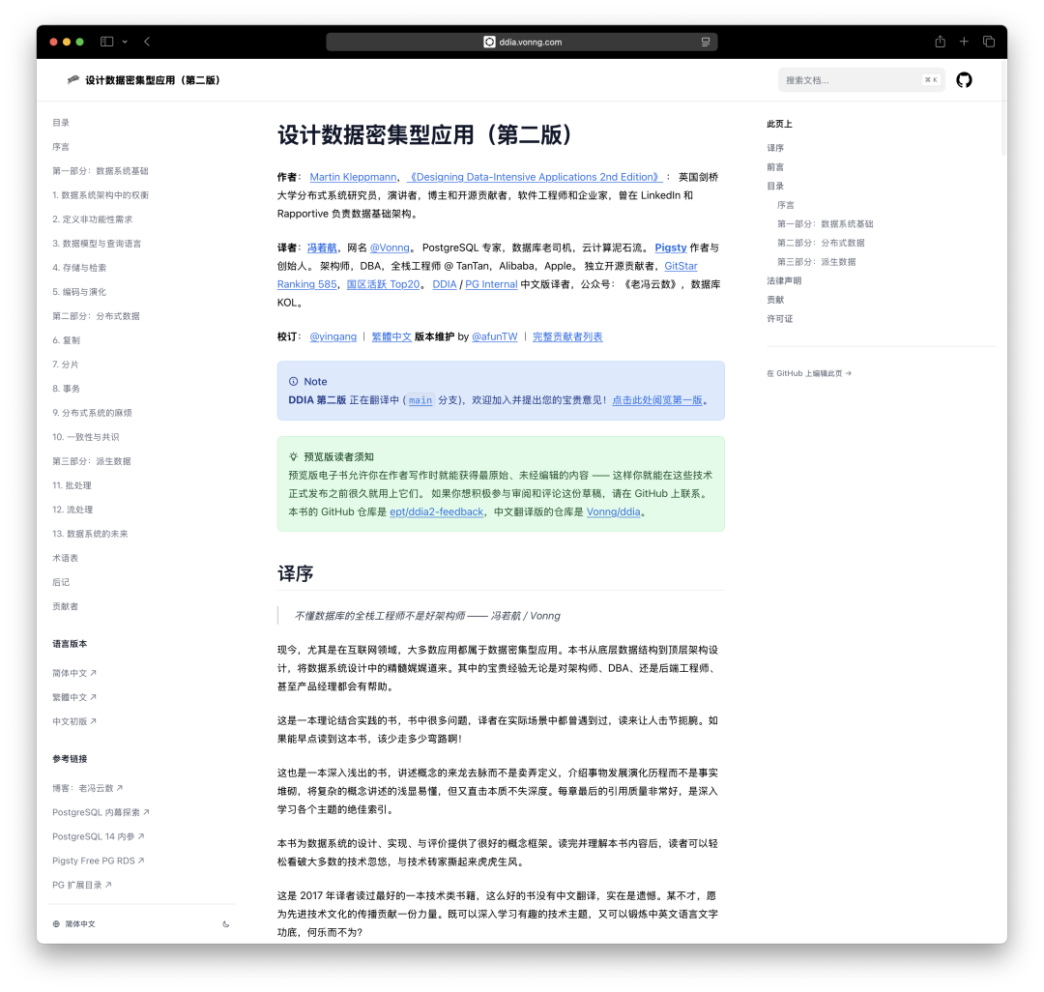Click the Safari share icon

click(x=940, y=42)
